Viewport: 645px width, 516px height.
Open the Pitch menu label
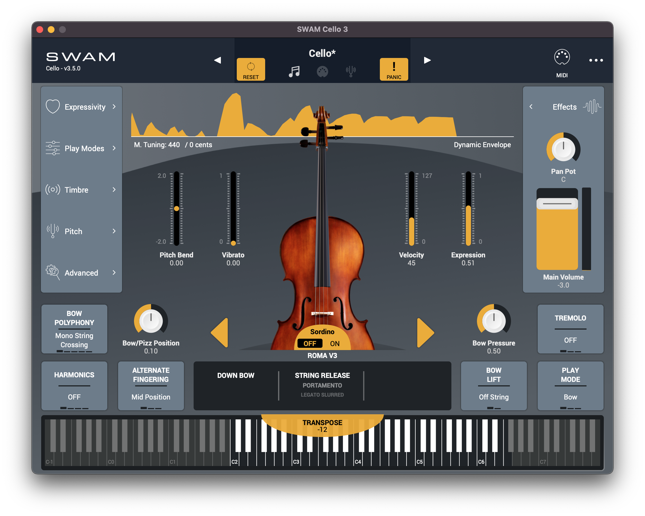click(73, 231)
